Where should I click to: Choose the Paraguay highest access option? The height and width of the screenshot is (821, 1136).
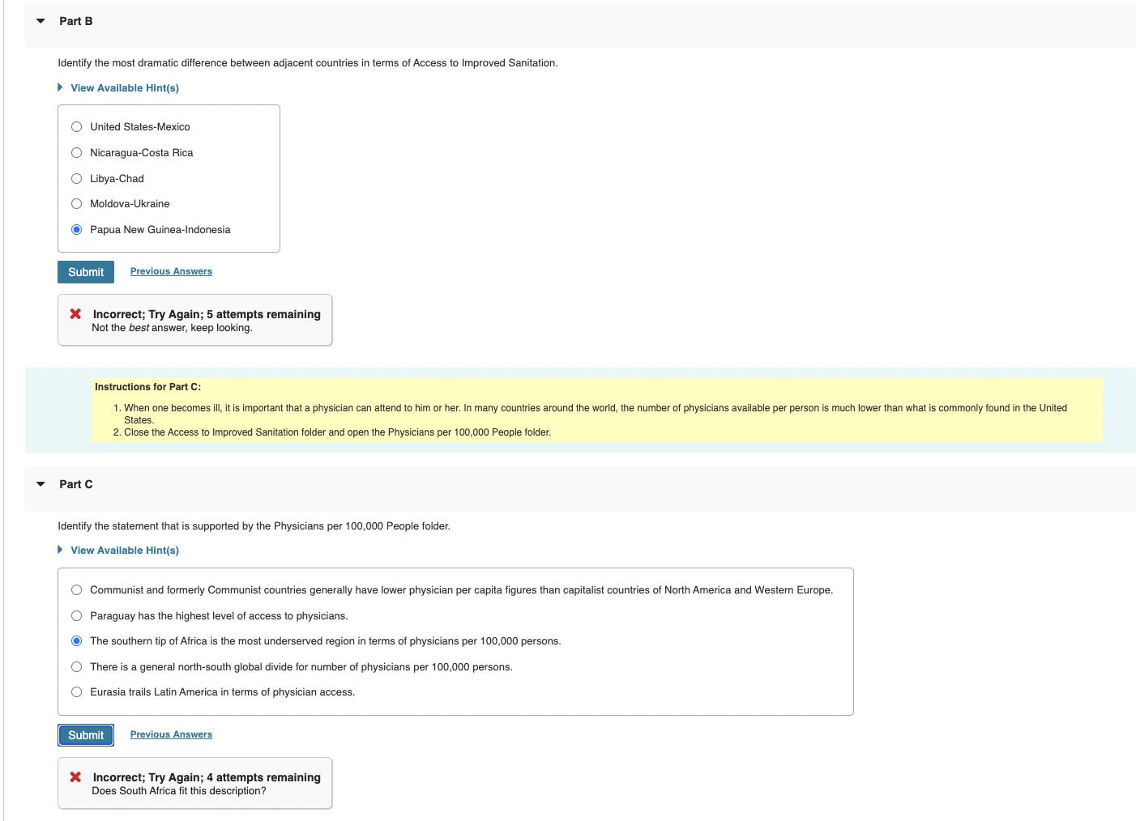pos(76,616)
